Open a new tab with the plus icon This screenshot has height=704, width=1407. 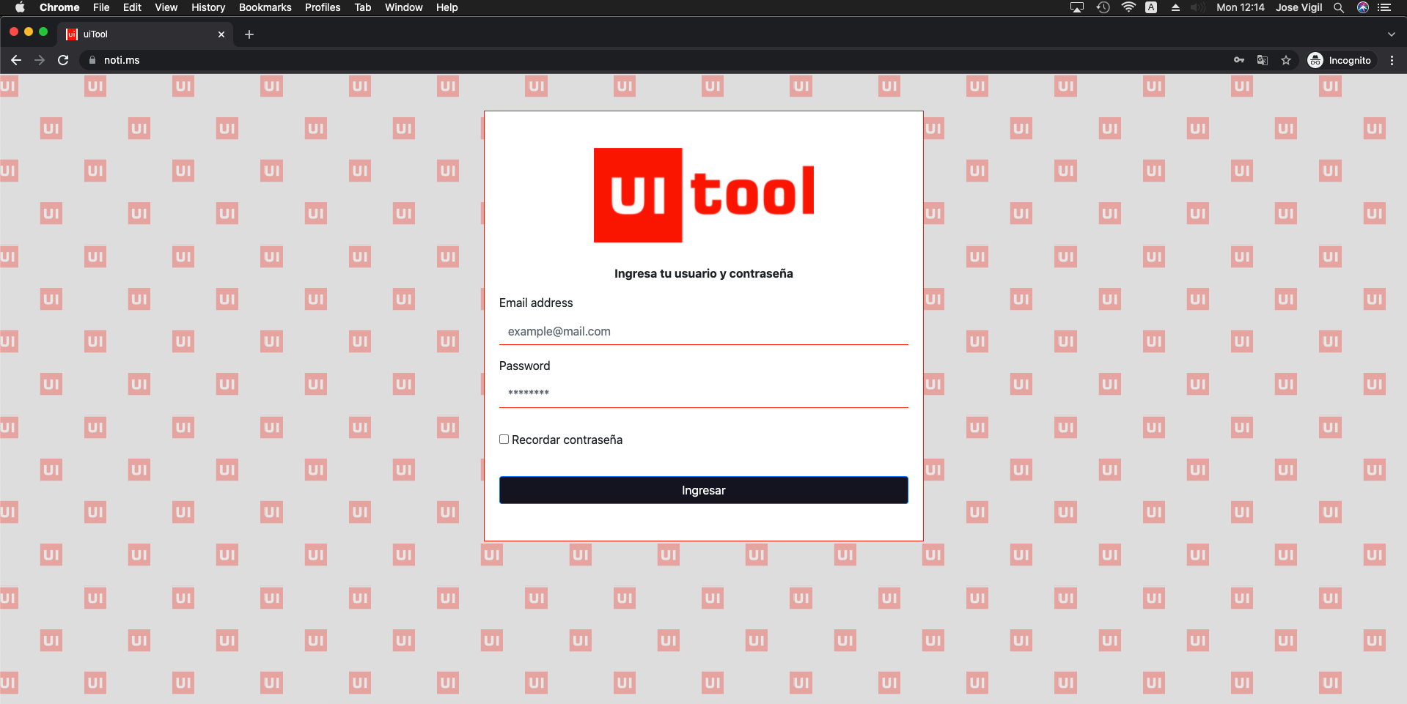point(249,34)
